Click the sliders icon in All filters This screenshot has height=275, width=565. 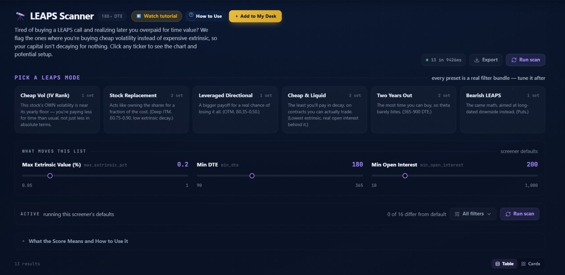[x=457, y=214]
